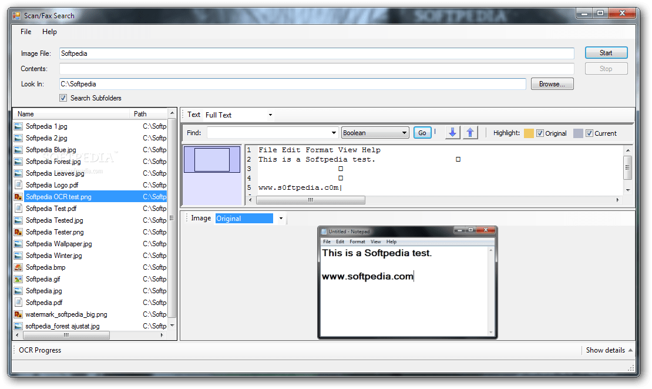652x389 pixels.
Task: Open the Boolean search mode dropdown
Action: pos(375,133)
